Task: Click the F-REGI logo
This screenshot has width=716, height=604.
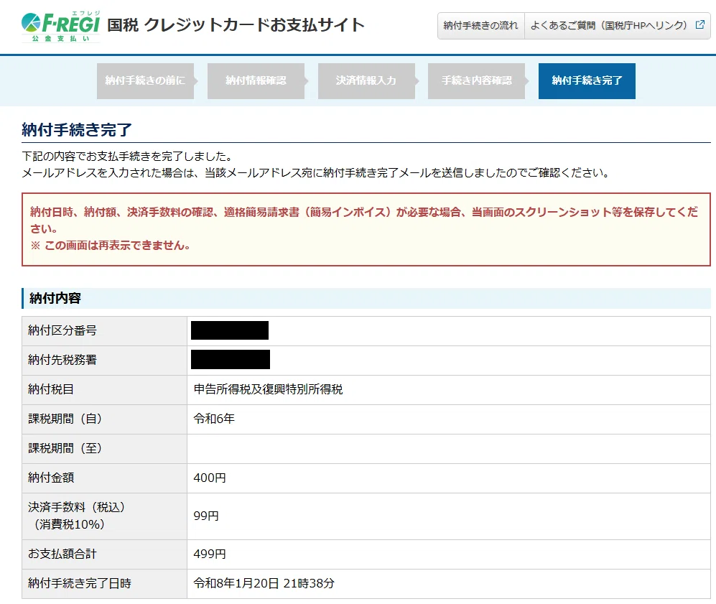Action: pyautogui.click(x=61, y=27)
